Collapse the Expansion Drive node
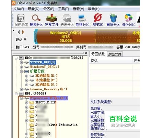This screenshot has height=138, width=151. [21, 98]
